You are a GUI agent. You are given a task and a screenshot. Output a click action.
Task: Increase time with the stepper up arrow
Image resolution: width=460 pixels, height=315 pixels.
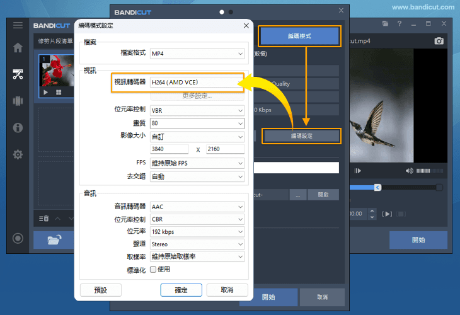pos(372,210)
